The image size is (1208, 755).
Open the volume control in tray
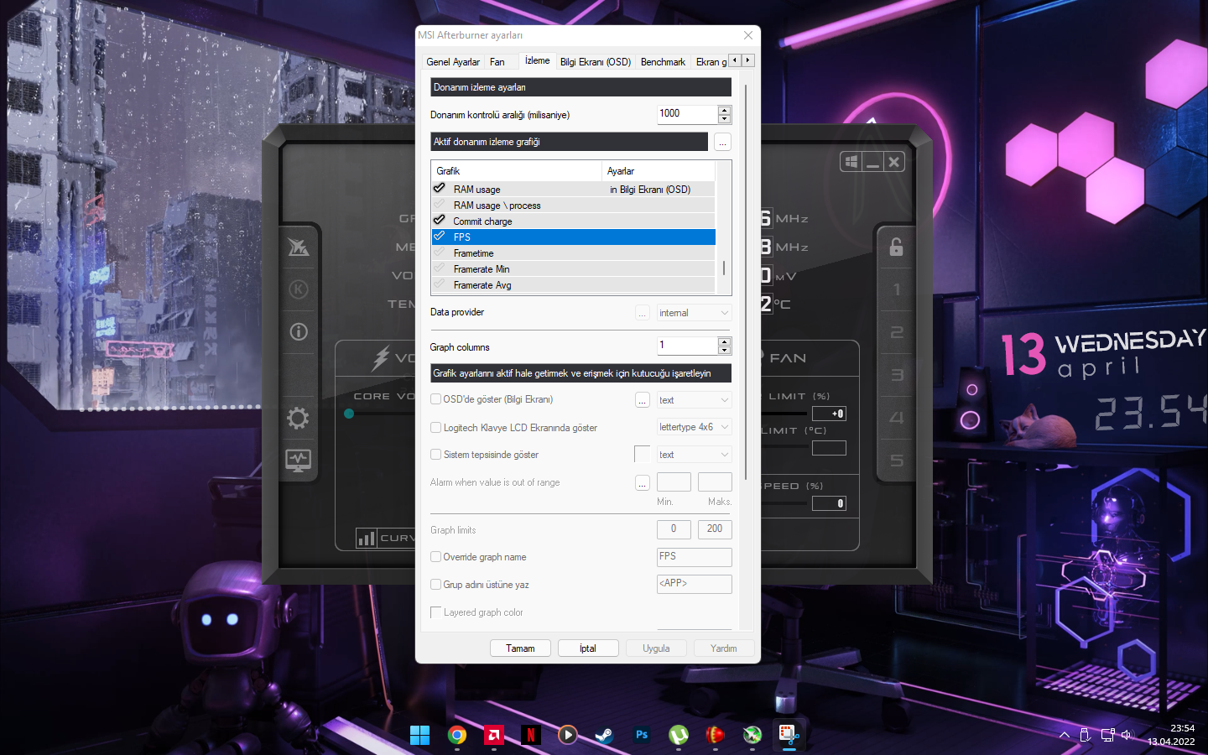[1127, 735]
